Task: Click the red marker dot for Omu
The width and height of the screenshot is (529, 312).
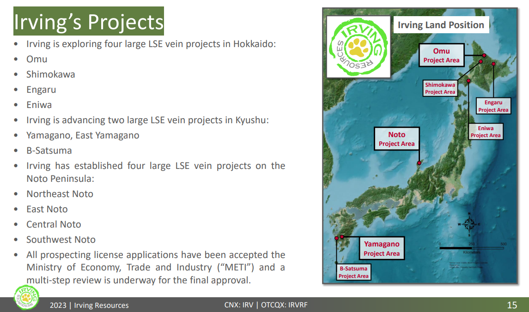Action: pyautogui.click(x=484, y=55)
